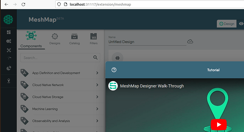Go forward in browser history
The height and width of the screenshot is (132, 244).
15,4
